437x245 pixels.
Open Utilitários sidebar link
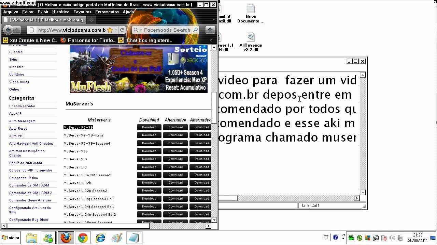(x=17, y=75)
